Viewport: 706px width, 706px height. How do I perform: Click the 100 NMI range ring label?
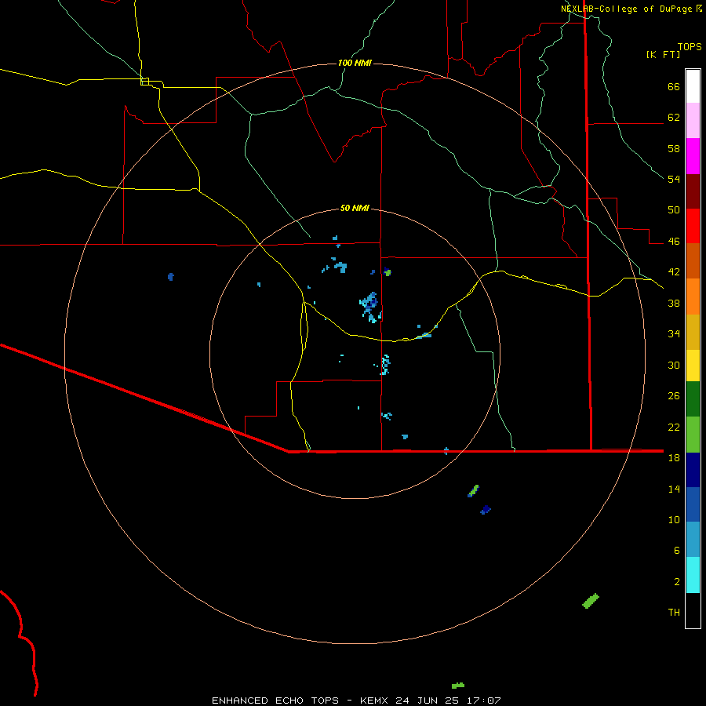(x=355, y=63)
